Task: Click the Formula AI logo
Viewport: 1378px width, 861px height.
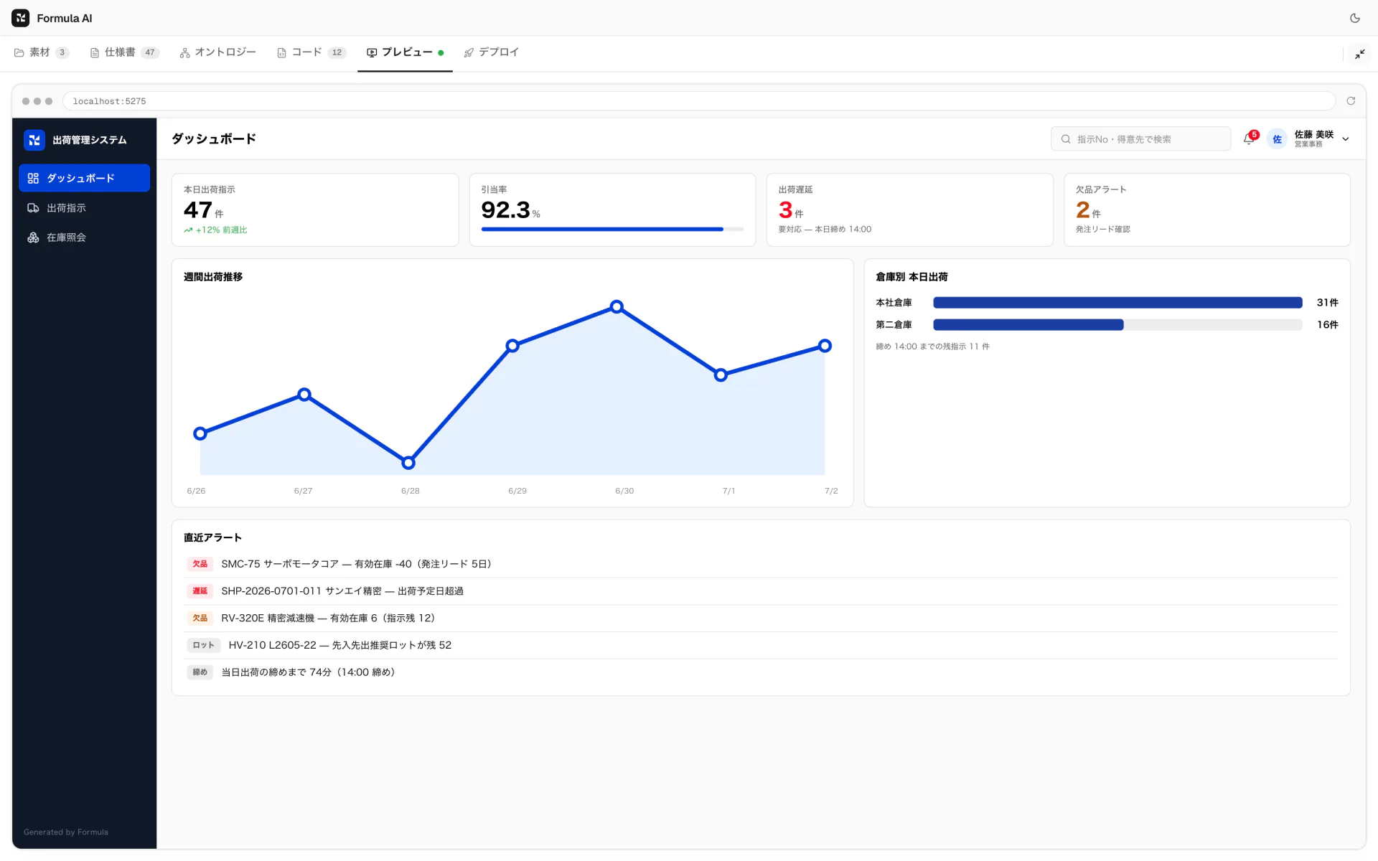Action: (21, 18)
